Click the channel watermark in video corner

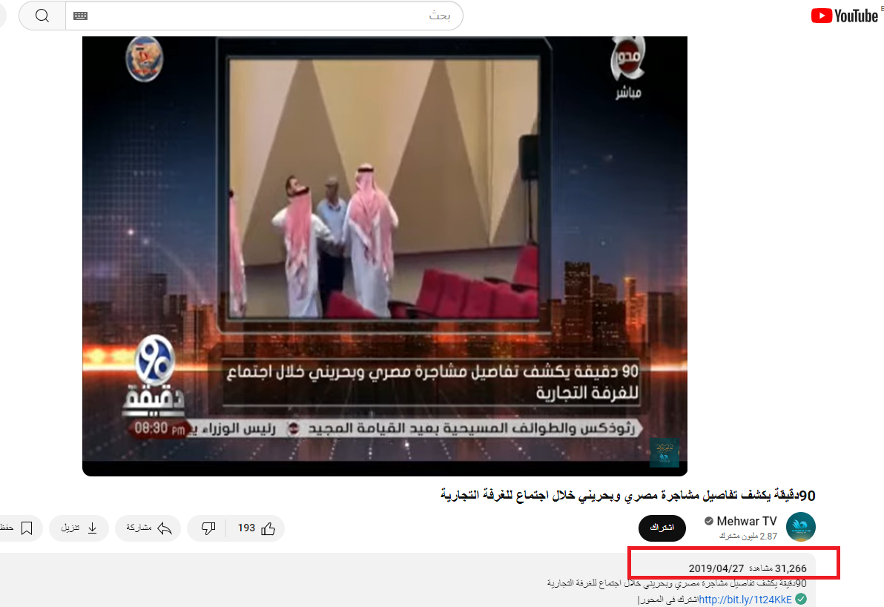pos(664,453)
